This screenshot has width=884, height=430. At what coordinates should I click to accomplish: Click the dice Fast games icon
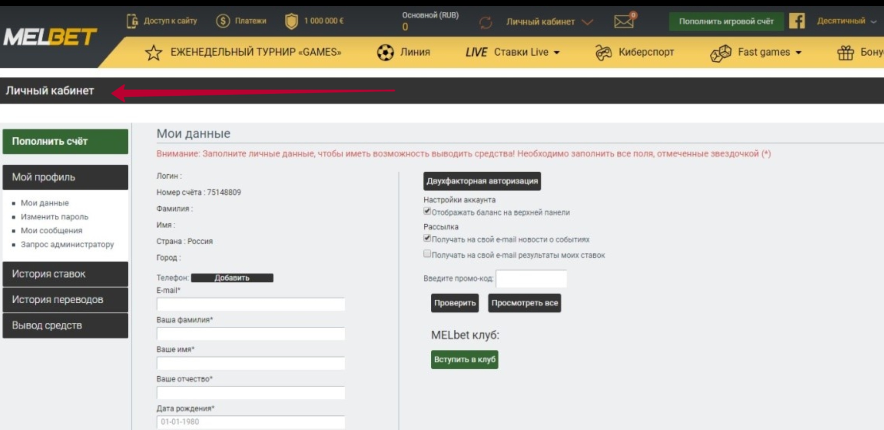tap(721, 53)
